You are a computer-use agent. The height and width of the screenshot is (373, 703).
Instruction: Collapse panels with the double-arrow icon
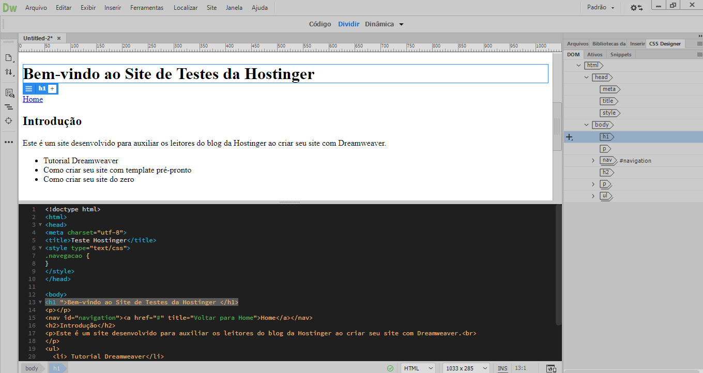point(699,36)
